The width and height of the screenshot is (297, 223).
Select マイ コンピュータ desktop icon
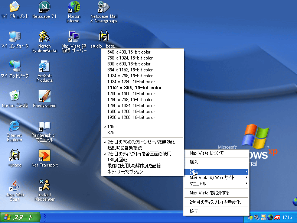(15, 36)
